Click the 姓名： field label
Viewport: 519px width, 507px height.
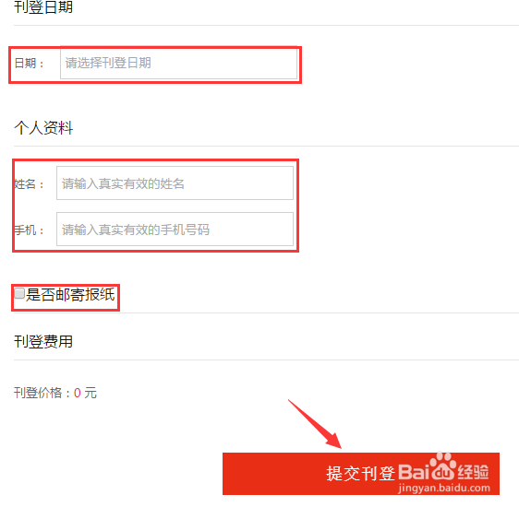30,184
